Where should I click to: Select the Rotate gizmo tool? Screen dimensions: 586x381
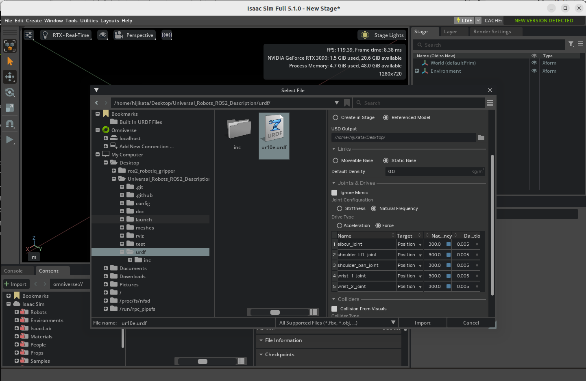pyautogui.click(x=10, y=93)
